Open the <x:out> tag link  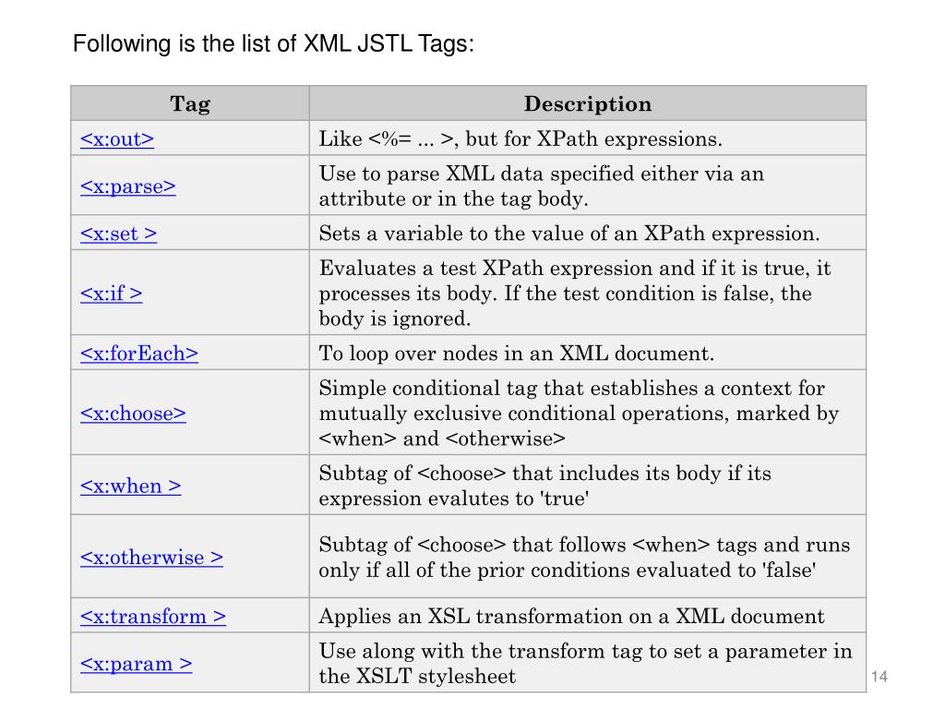[x=117, y=139]
